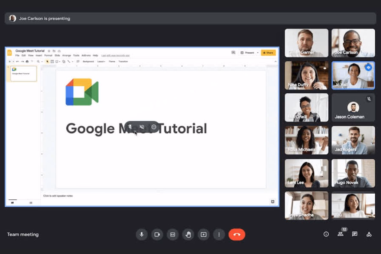Open the Present dropdown arrow

click(257, 53)
